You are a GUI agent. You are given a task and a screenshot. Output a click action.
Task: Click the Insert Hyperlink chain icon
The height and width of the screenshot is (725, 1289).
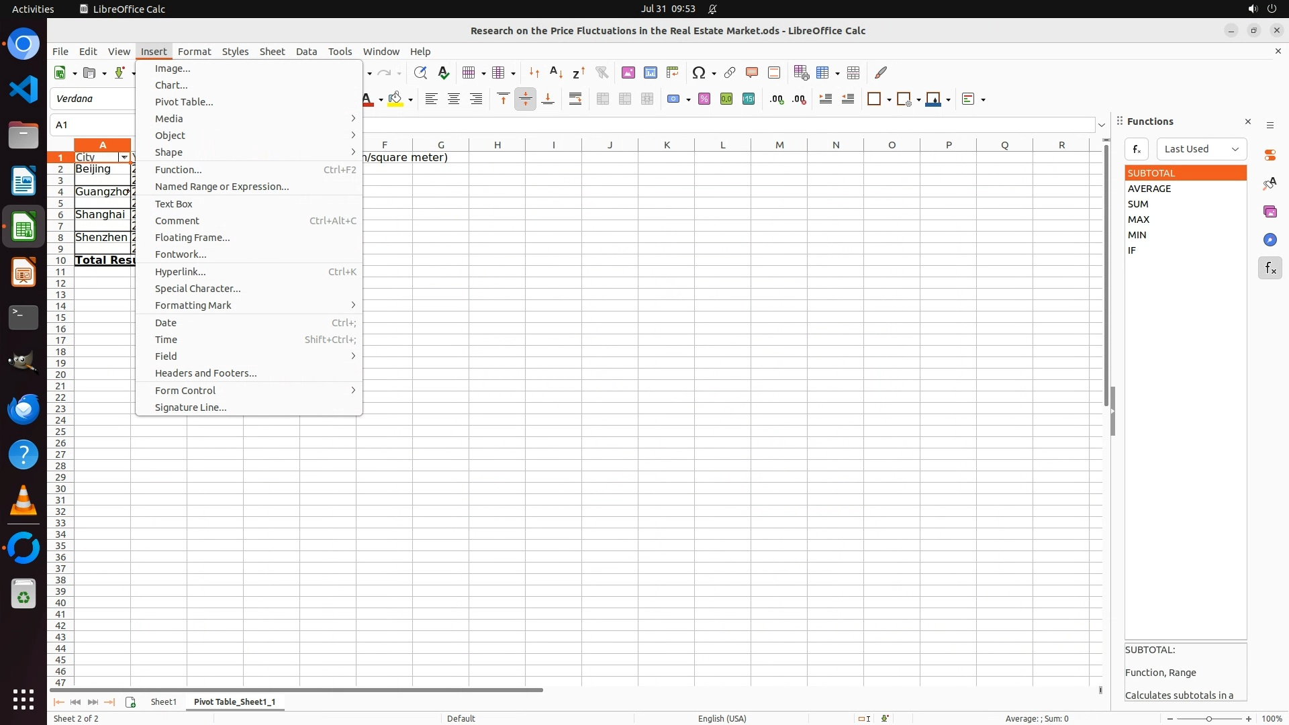(730, 72)
